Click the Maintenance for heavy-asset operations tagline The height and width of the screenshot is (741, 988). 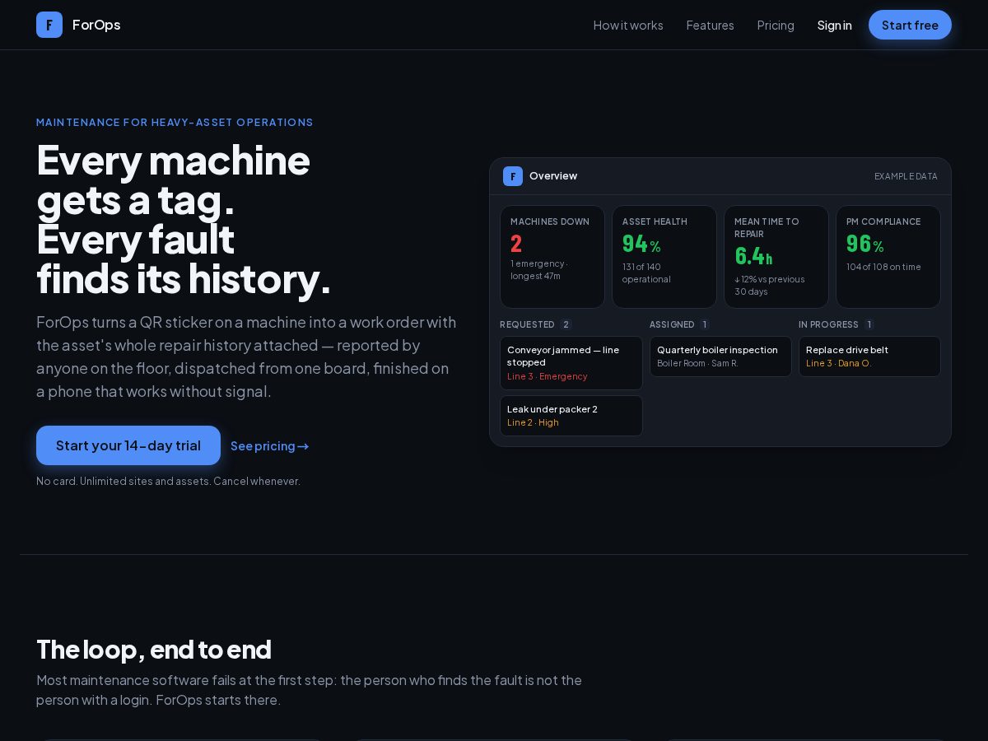click(x=175, y=122)
